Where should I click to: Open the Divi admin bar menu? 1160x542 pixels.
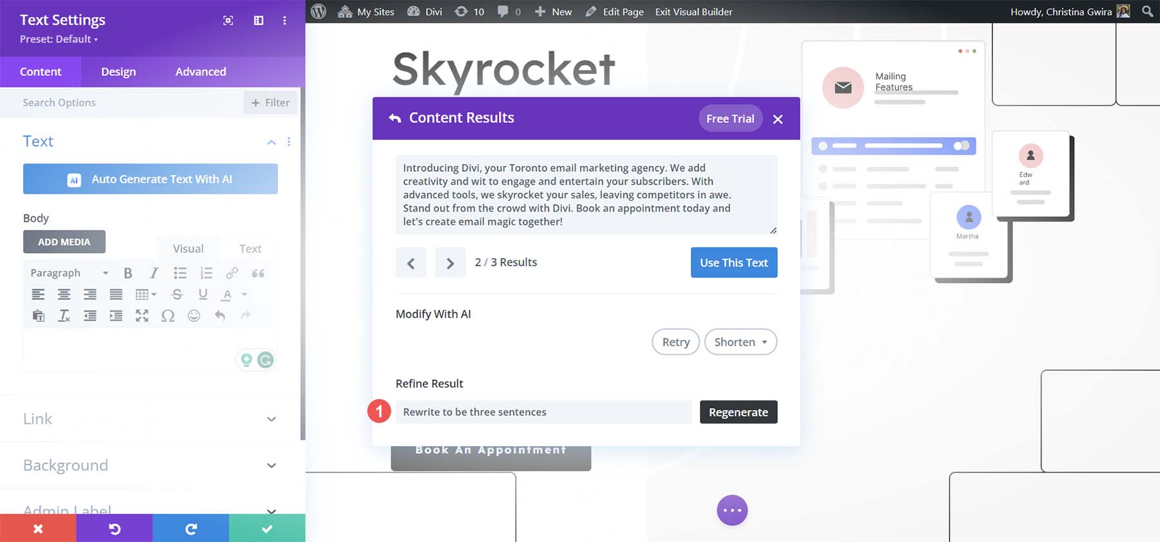click(425, 12)
